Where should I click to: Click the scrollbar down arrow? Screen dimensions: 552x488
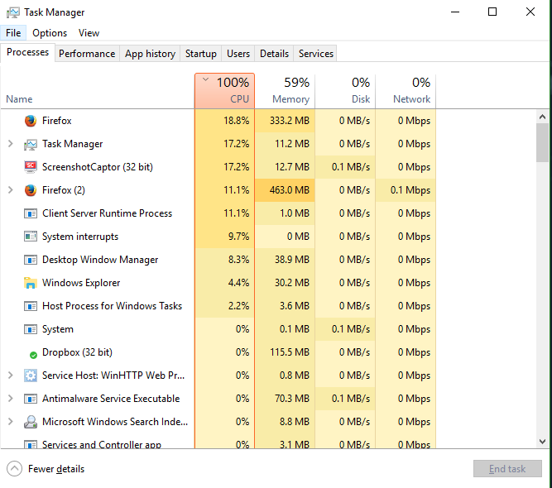(543, 441)
